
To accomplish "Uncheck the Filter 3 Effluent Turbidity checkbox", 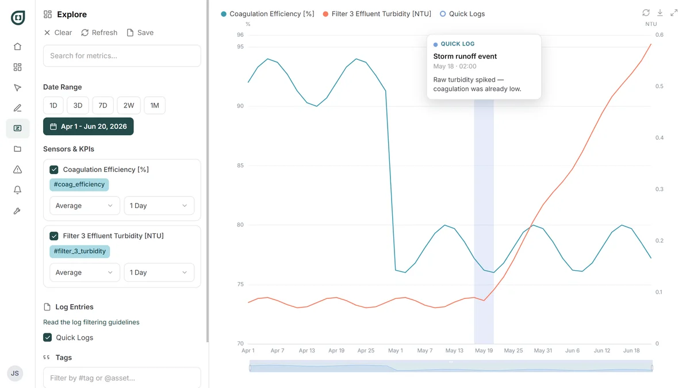I will click(x=54, y=236).
